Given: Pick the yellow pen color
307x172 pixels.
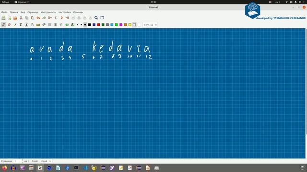Looking at the screenshot, I should 130,25.
